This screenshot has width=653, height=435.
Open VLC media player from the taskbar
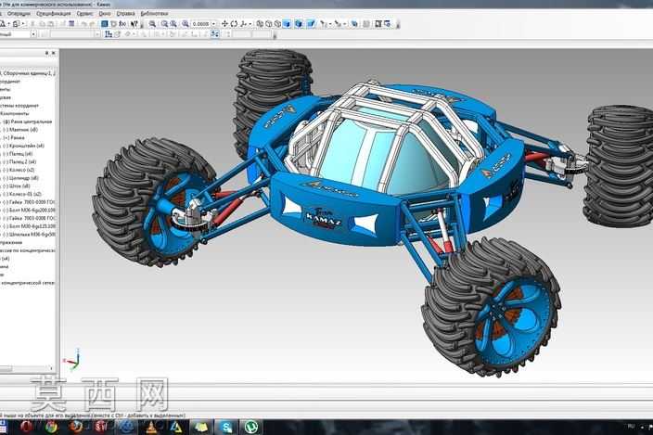coord(151,427)
